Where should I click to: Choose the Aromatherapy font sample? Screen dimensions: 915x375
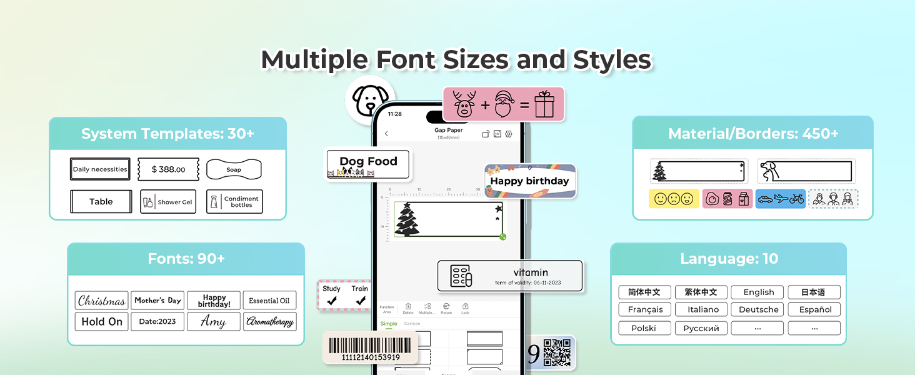pos(269,321)
